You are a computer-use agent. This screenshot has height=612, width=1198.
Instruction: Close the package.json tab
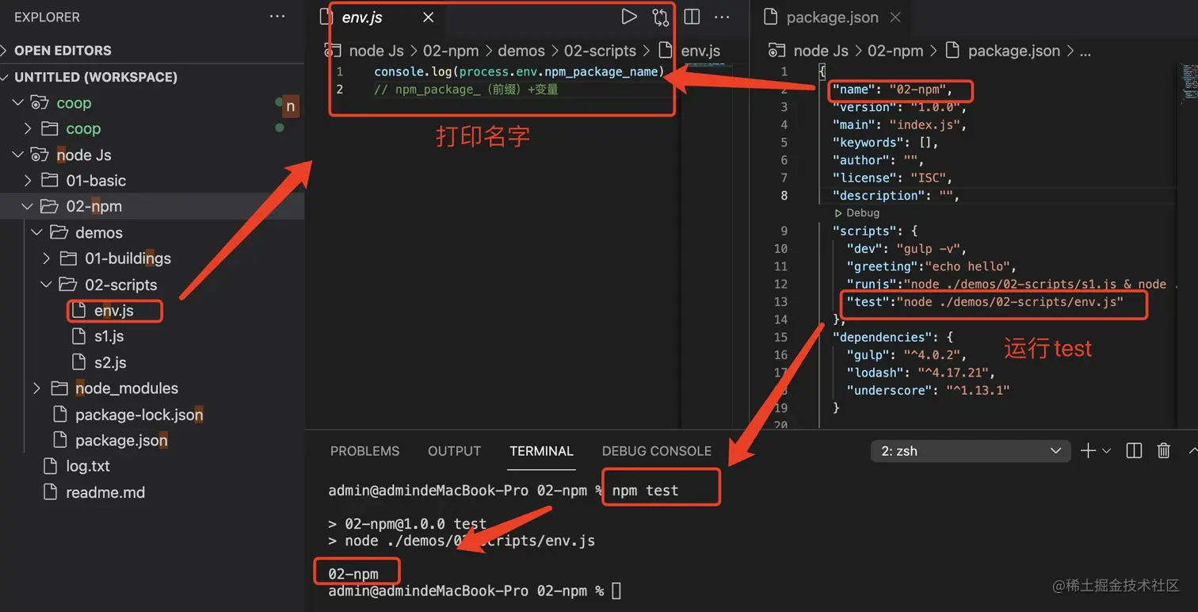pyautogui.click(x=895, y=17)
